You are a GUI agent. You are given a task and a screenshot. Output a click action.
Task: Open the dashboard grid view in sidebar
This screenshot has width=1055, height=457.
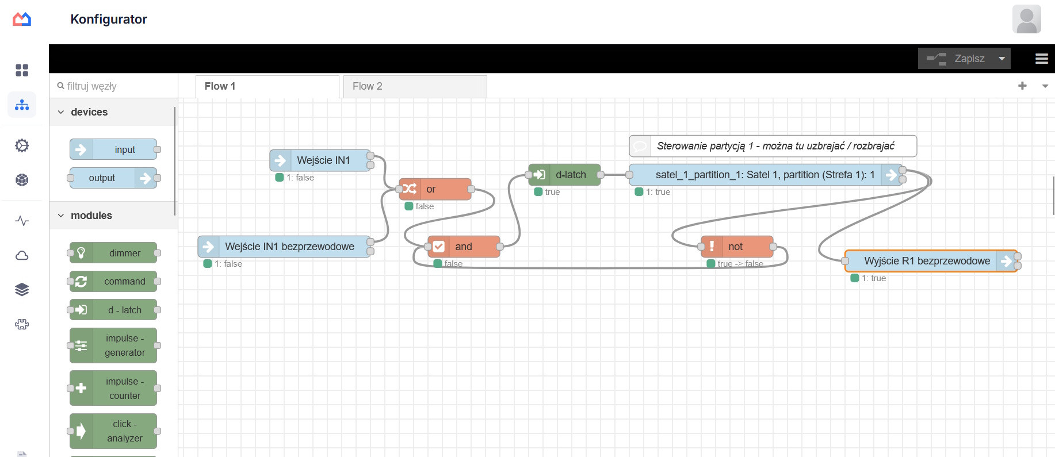pyautogui.click(x=22, y=70)
